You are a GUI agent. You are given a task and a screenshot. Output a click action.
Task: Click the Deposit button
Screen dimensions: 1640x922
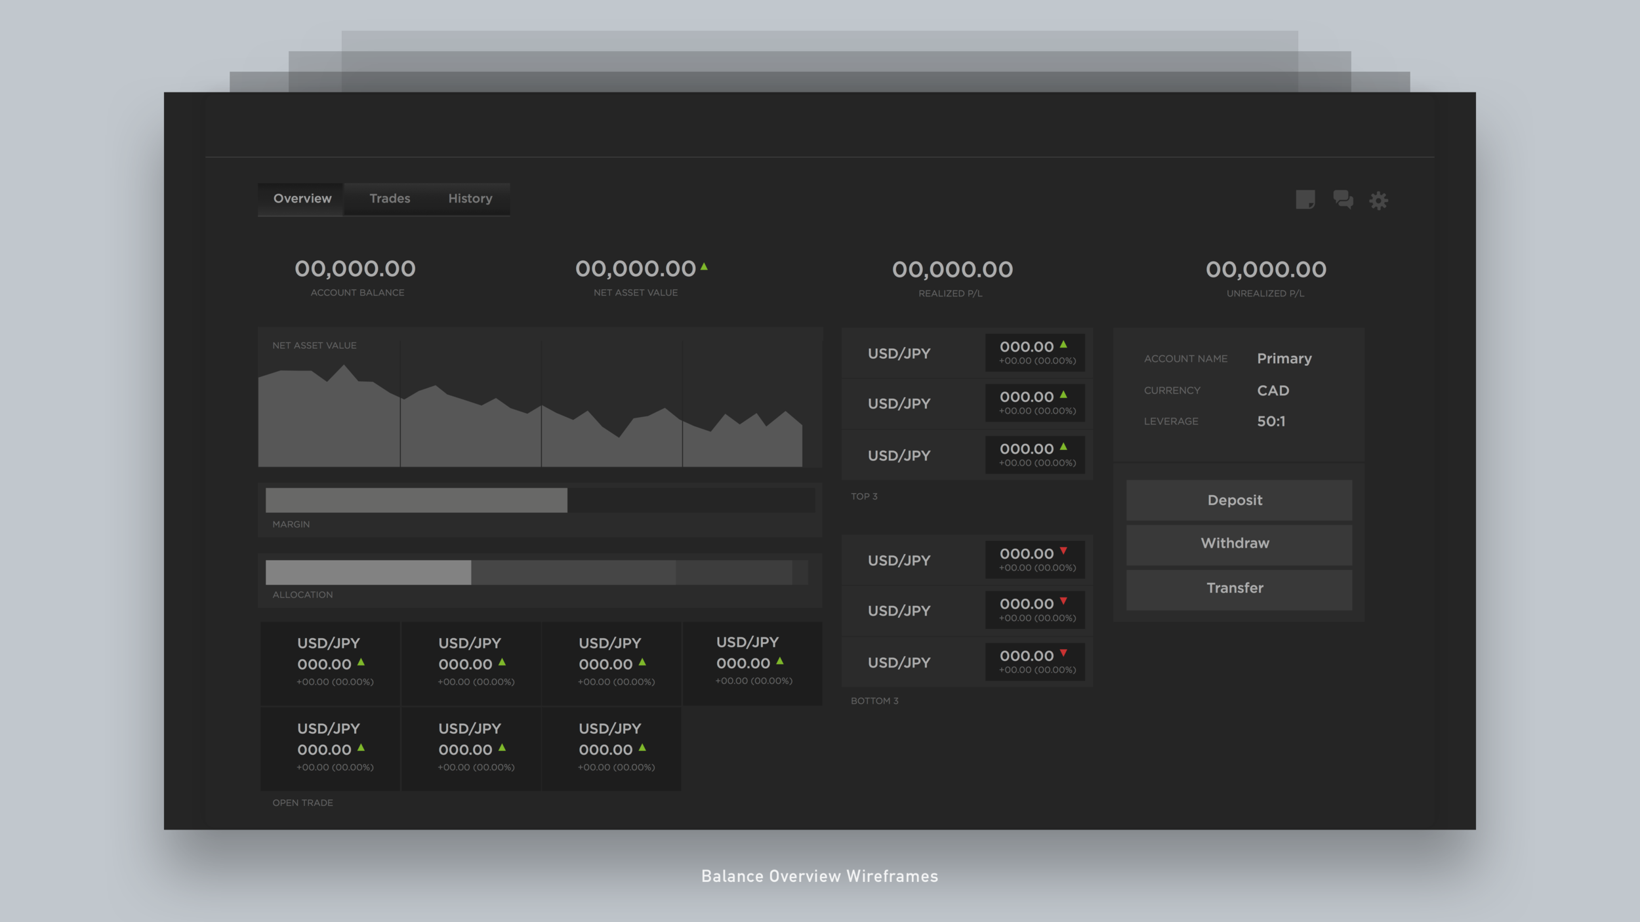point(1239,500)
